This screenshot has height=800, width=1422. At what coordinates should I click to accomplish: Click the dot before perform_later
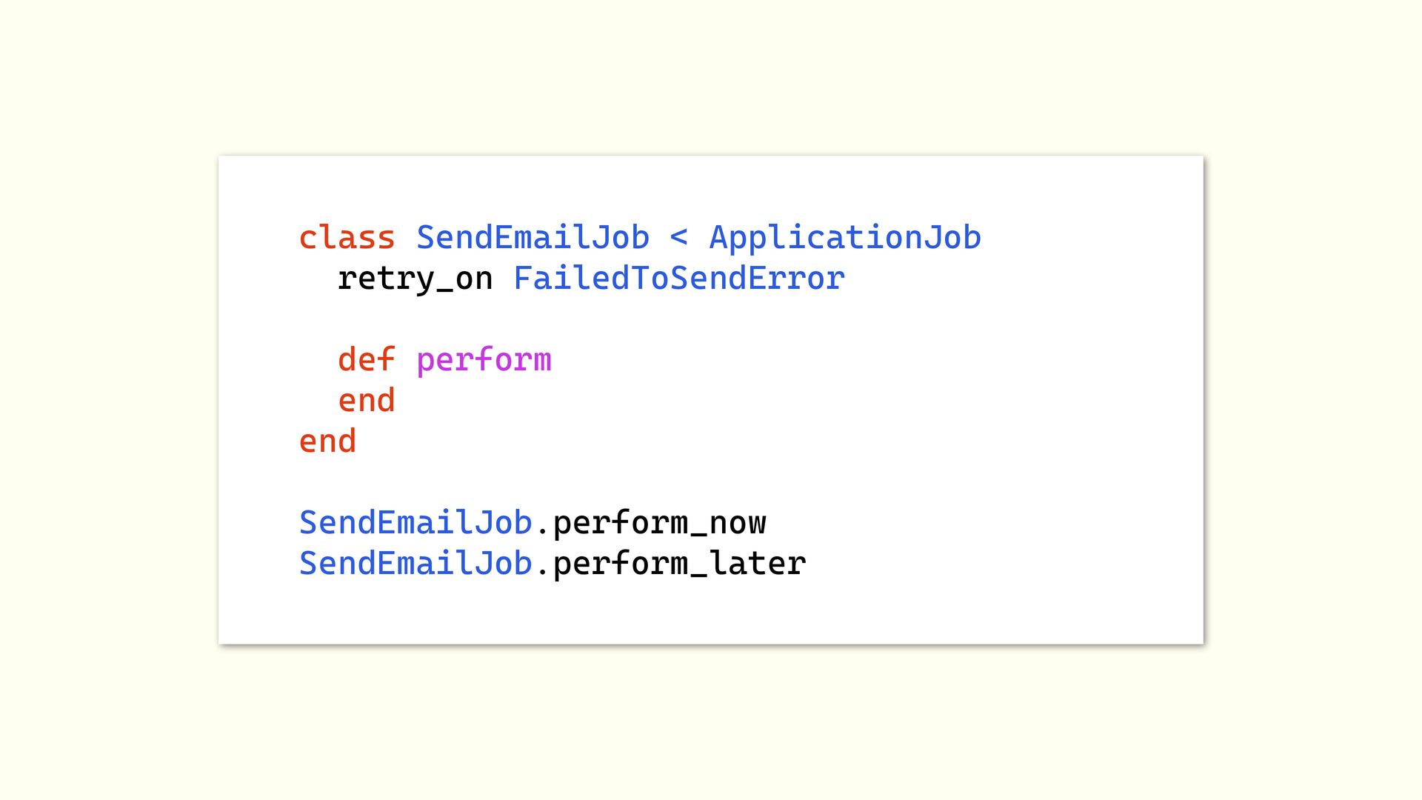[542, 571]
